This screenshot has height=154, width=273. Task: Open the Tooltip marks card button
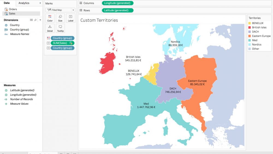click(60, 28)
